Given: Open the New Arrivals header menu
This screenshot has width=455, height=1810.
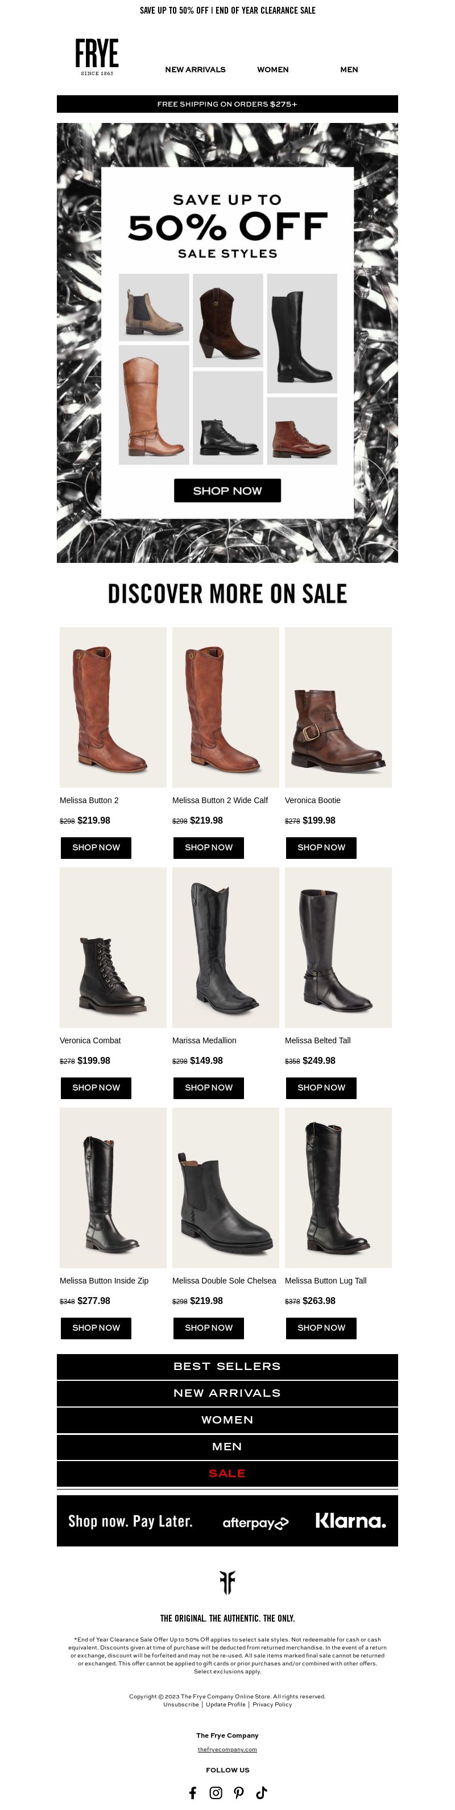Looking at the screenshot, I should 195,69.
